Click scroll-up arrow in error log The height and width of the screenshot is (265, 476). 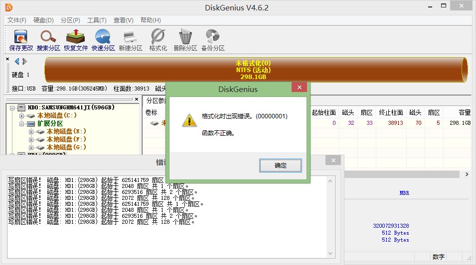tap(330, 181)
